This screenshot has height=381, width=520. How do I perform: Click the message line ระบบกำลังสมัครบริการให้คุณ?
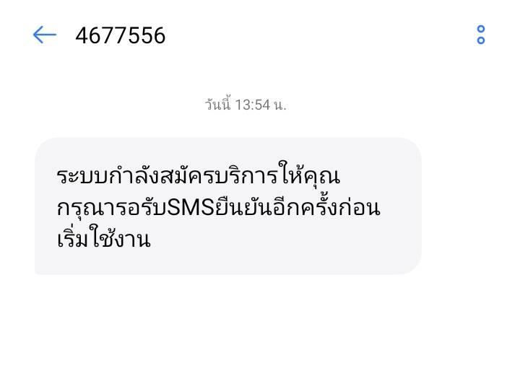click(x=199, y=175)
